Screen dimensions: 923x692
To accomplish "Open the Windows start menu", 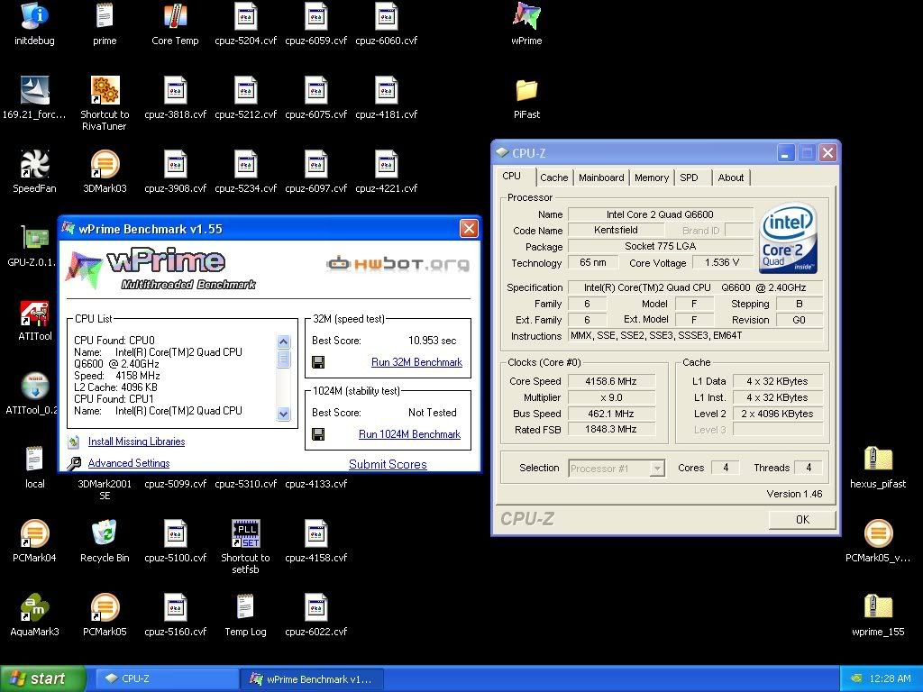I will click(x=42, y=678).
